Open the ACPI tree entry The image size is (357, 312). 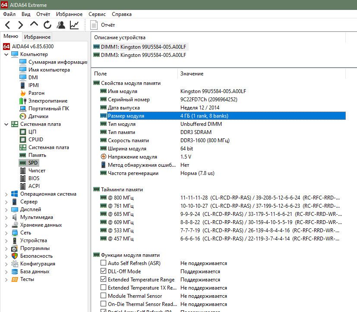click(34, 186)
